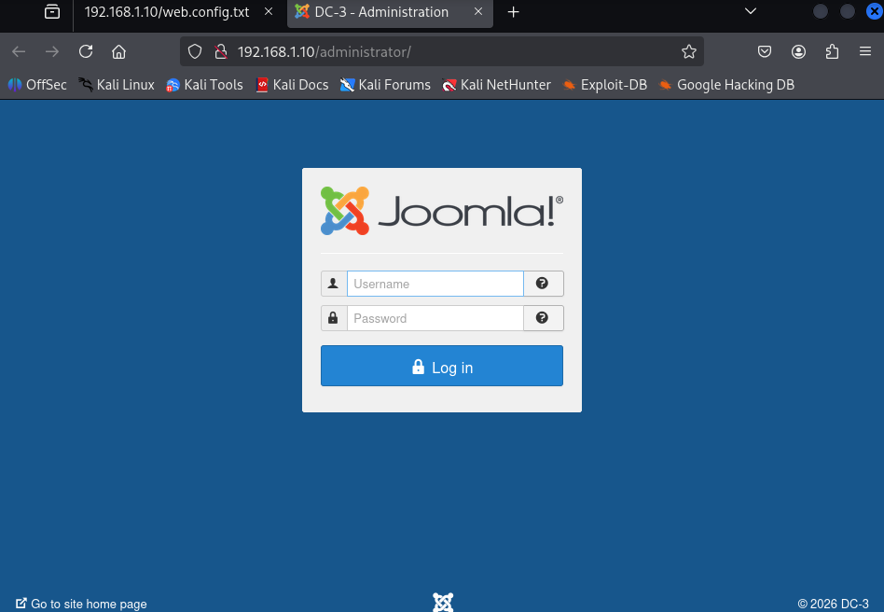Bookmark this page with the star icon
This screenshot has width=884, height=612.
point(688,52)
